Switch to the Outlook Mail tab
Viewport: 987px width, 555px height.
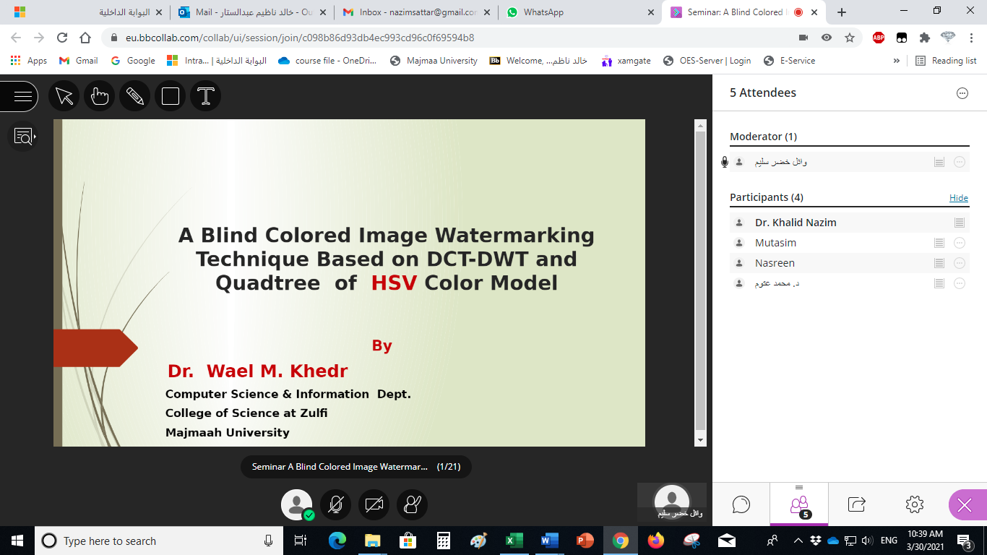[254, 12]
